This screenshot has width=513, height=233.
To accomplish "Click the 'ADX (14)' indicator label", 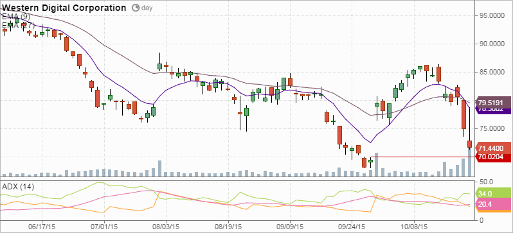I will [x=18, y=187].
